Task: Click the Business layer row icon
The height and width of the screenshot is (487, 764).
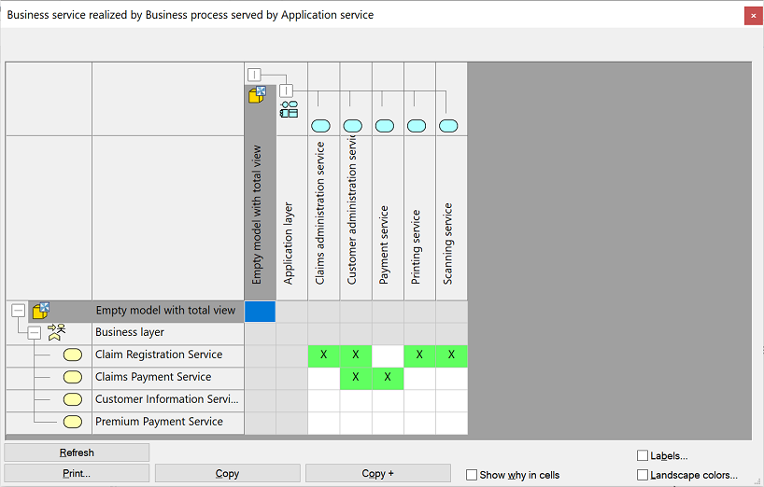Action: 57,332
